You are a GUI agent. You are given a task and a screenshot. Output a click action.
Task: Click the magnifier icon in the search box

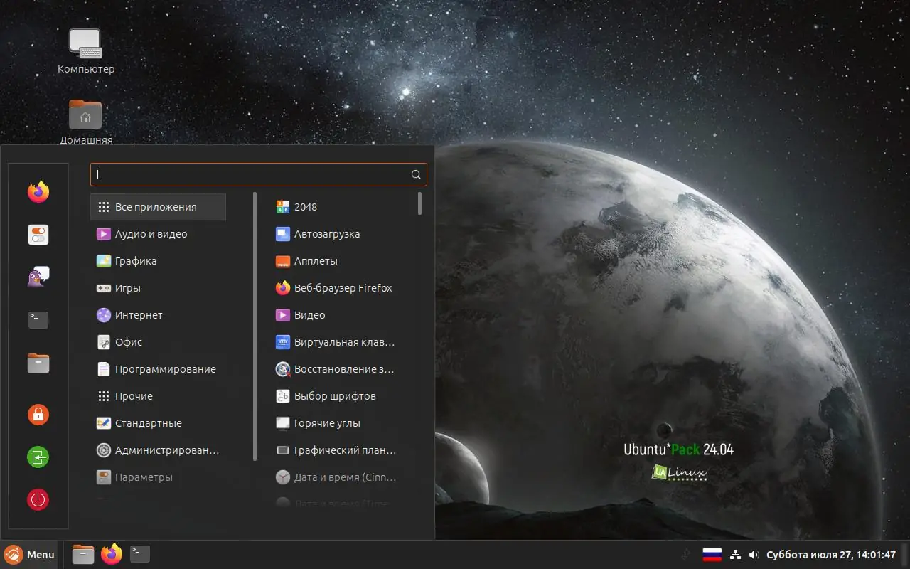416,174
